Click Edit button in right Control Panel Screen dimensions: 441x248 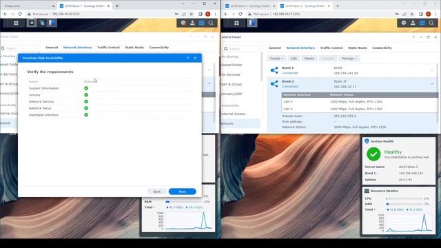[294, 59]
